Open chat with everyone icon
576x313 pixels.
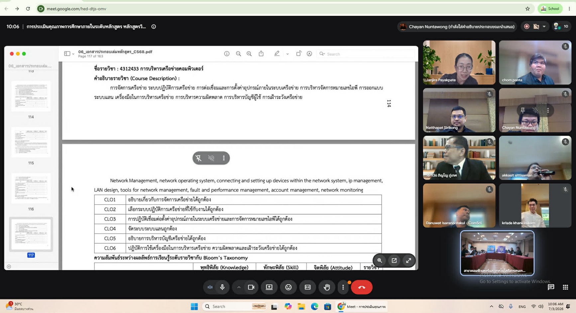[x=551, y=287]
